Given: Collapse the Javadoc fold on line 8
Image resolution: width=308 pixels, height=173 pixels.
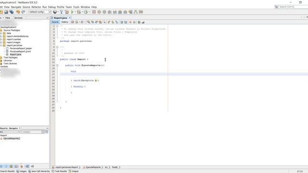Looking at the screenshot, I should (x=57, y=47).
